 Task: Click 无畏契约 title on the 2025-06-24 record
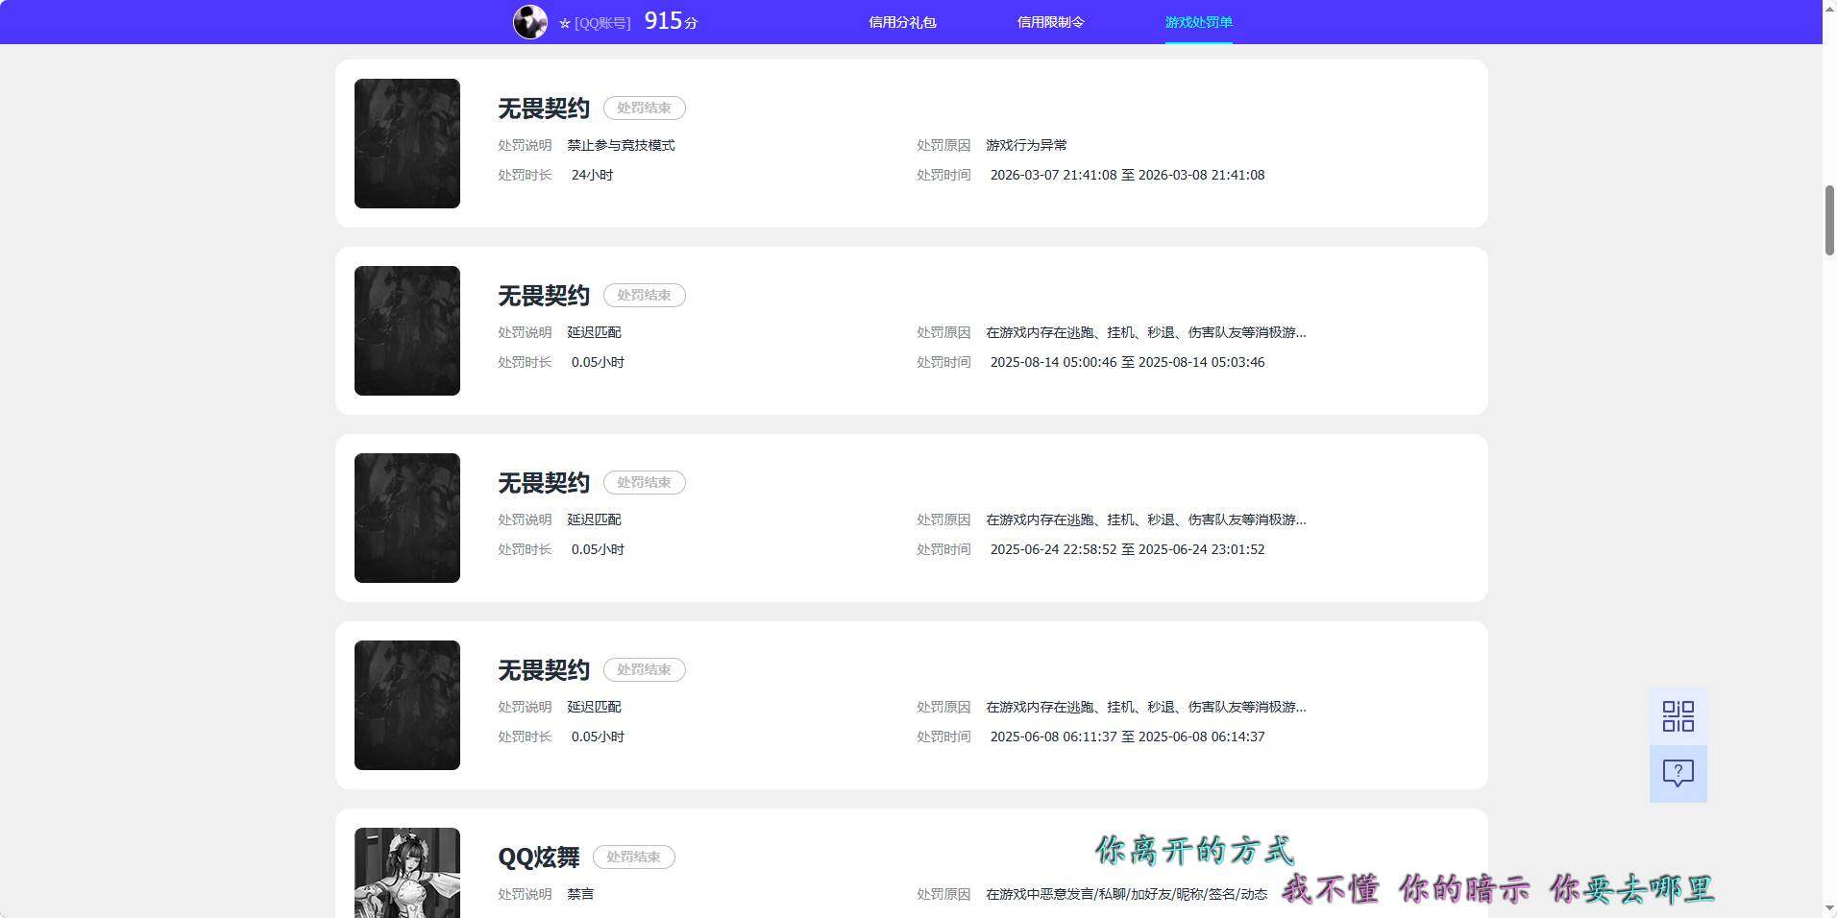pyautogui.click(x=544, y=483)
